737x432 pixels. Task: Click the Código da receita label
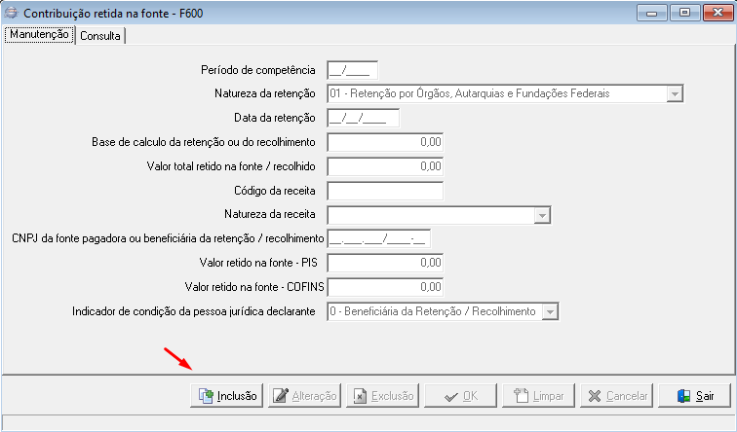coord(275,191)
